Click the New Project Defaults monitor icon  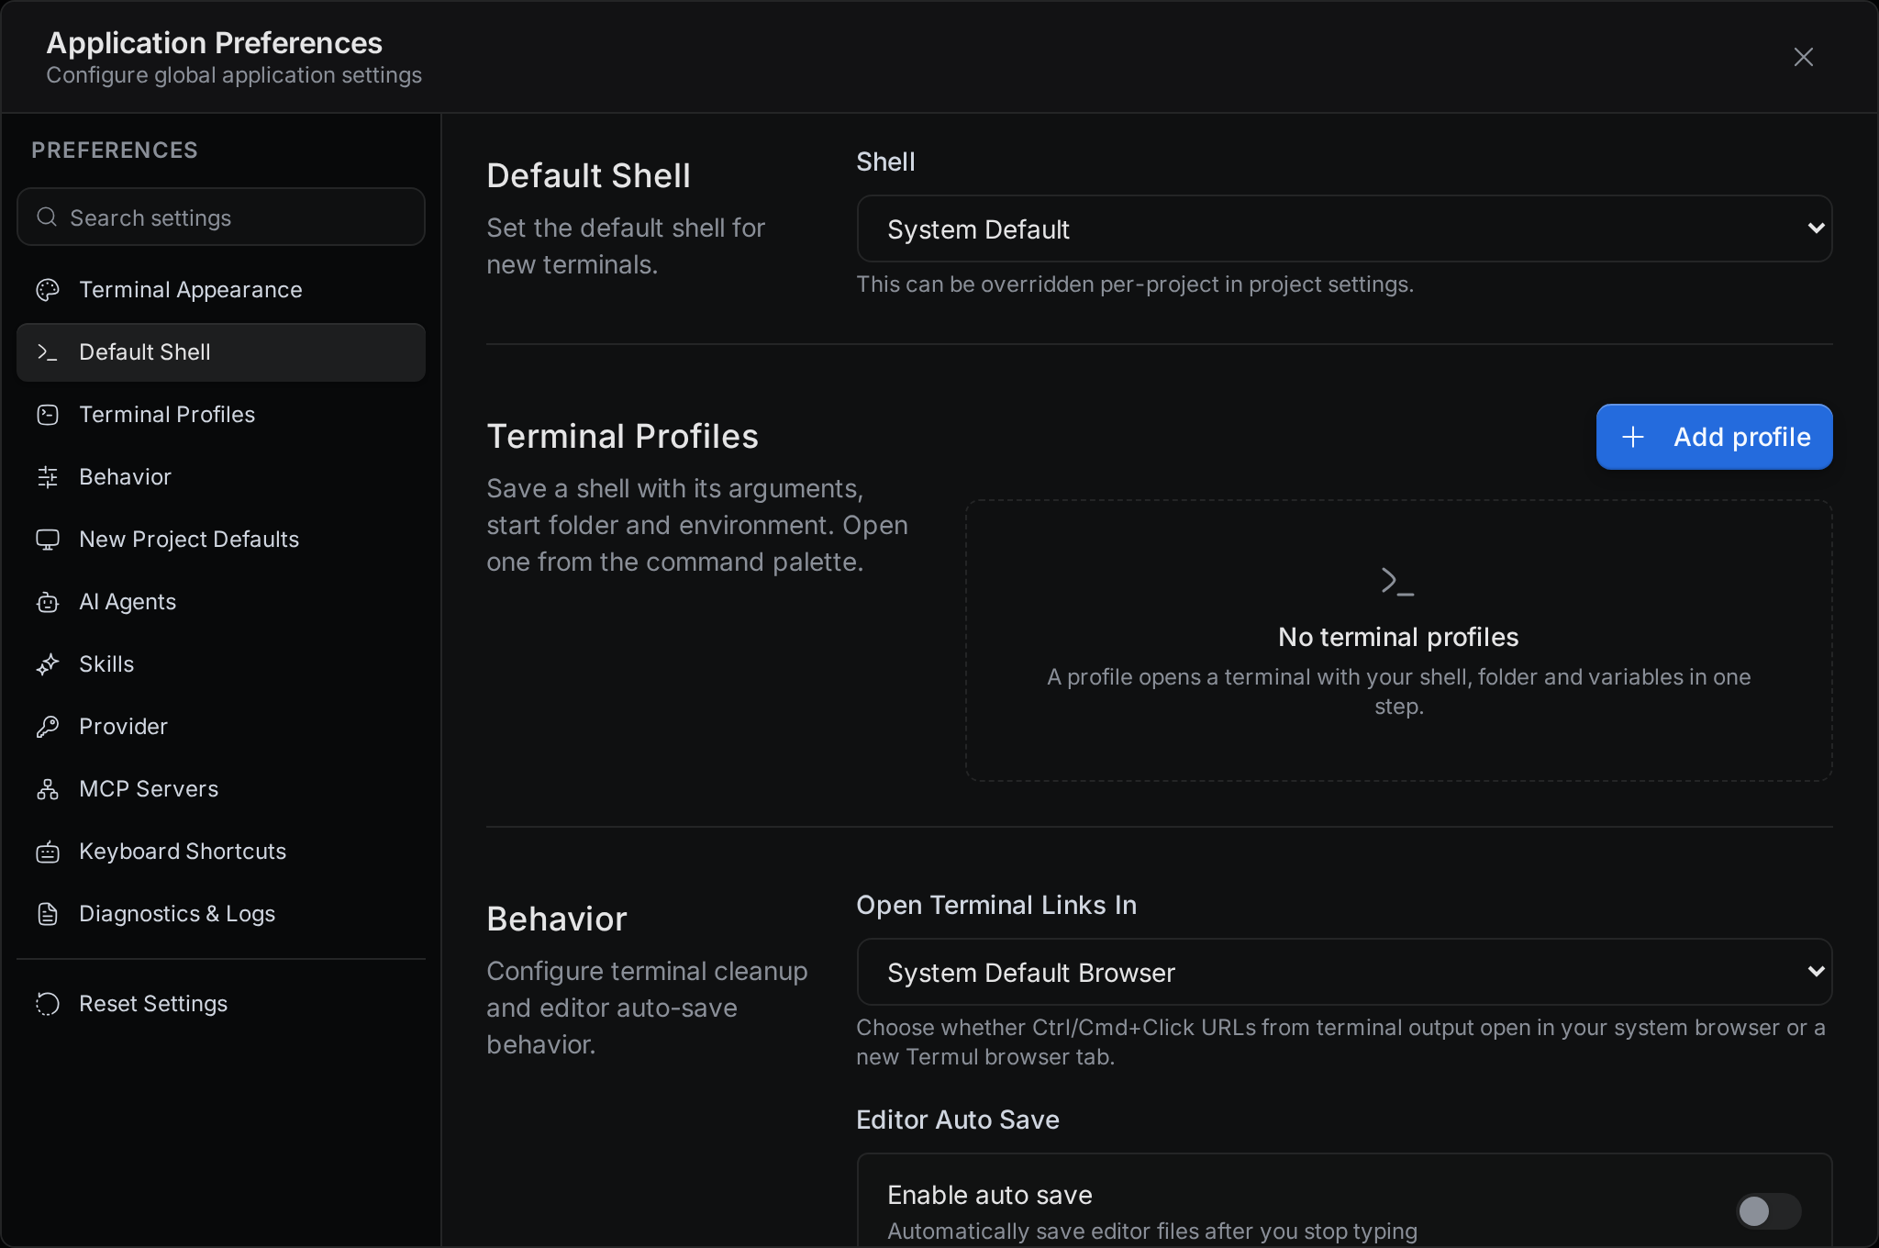(48, 540)
